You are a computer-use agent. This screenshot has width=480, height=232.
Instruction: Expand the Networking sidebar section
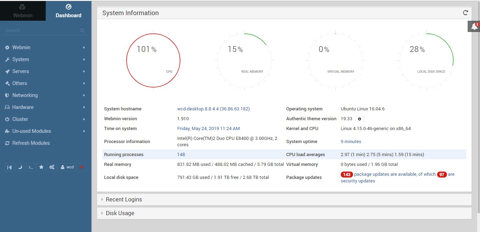(25, 95)
